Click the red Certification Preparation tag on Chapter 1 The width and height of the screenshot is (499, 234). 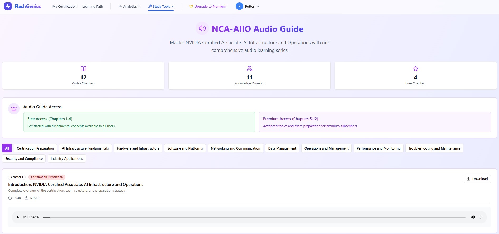[x=47, y=177]
